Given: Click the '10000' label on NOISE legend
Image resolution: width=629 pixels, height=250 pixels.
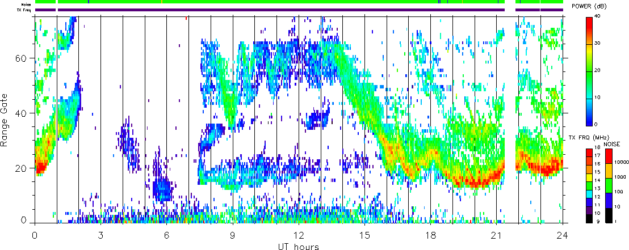Looking at the screenshot, I should (622, 162).
